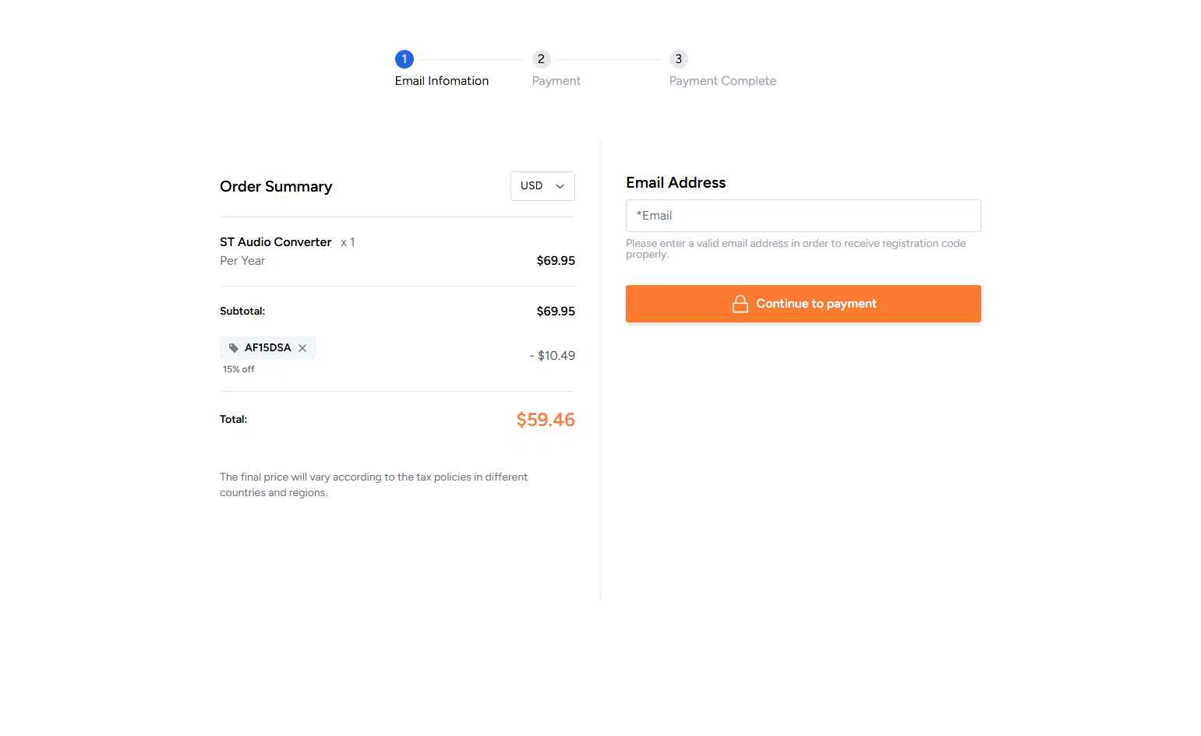This screenshot has width=1201, height=736.
Task: Click the $69.95 price beside Subtotal
Action: click(556, 311)
